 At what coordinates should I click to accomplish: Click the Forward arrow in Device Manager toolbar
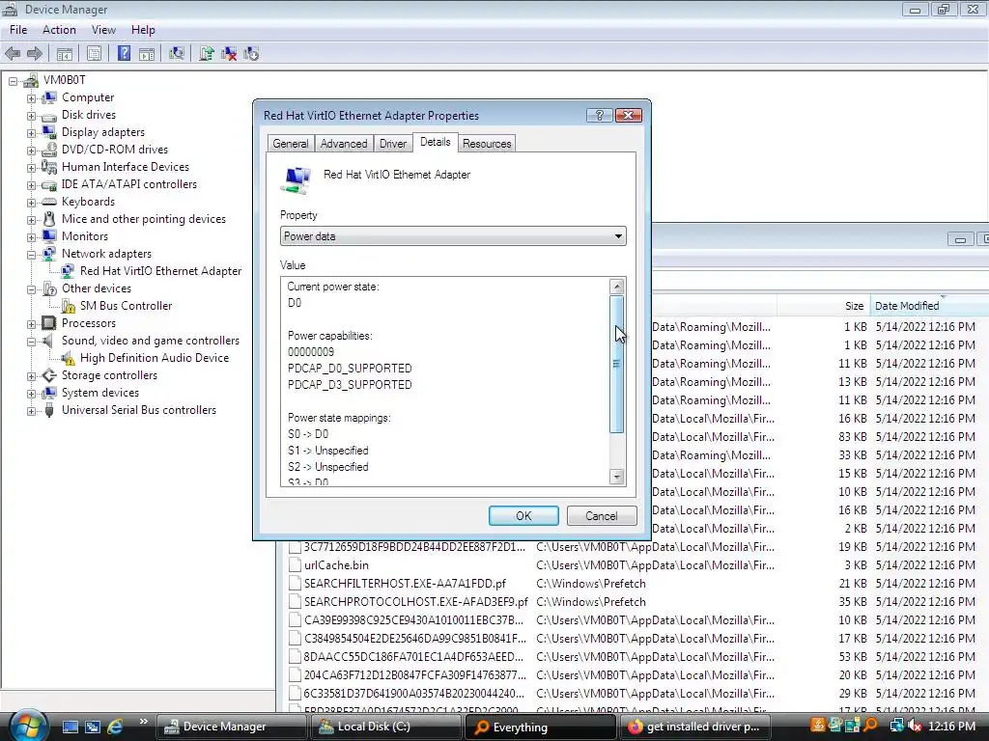[x=35, y=54]
